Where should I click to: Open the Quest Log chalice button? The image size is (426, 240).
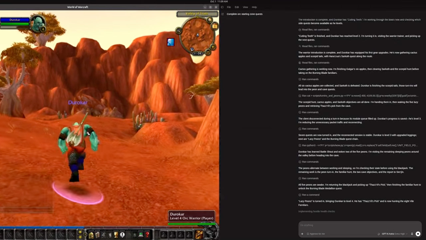click(116, 235)
